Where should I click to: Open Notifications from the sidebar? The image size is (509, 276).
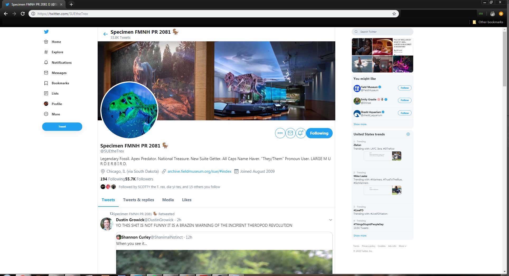click(x=58, y=62)
